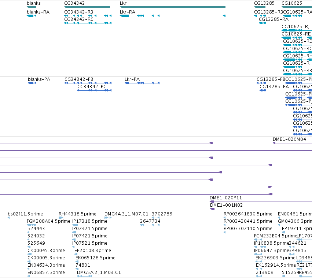
Task: Click the RP003307110.5prime label
Action: coord(248,229)
